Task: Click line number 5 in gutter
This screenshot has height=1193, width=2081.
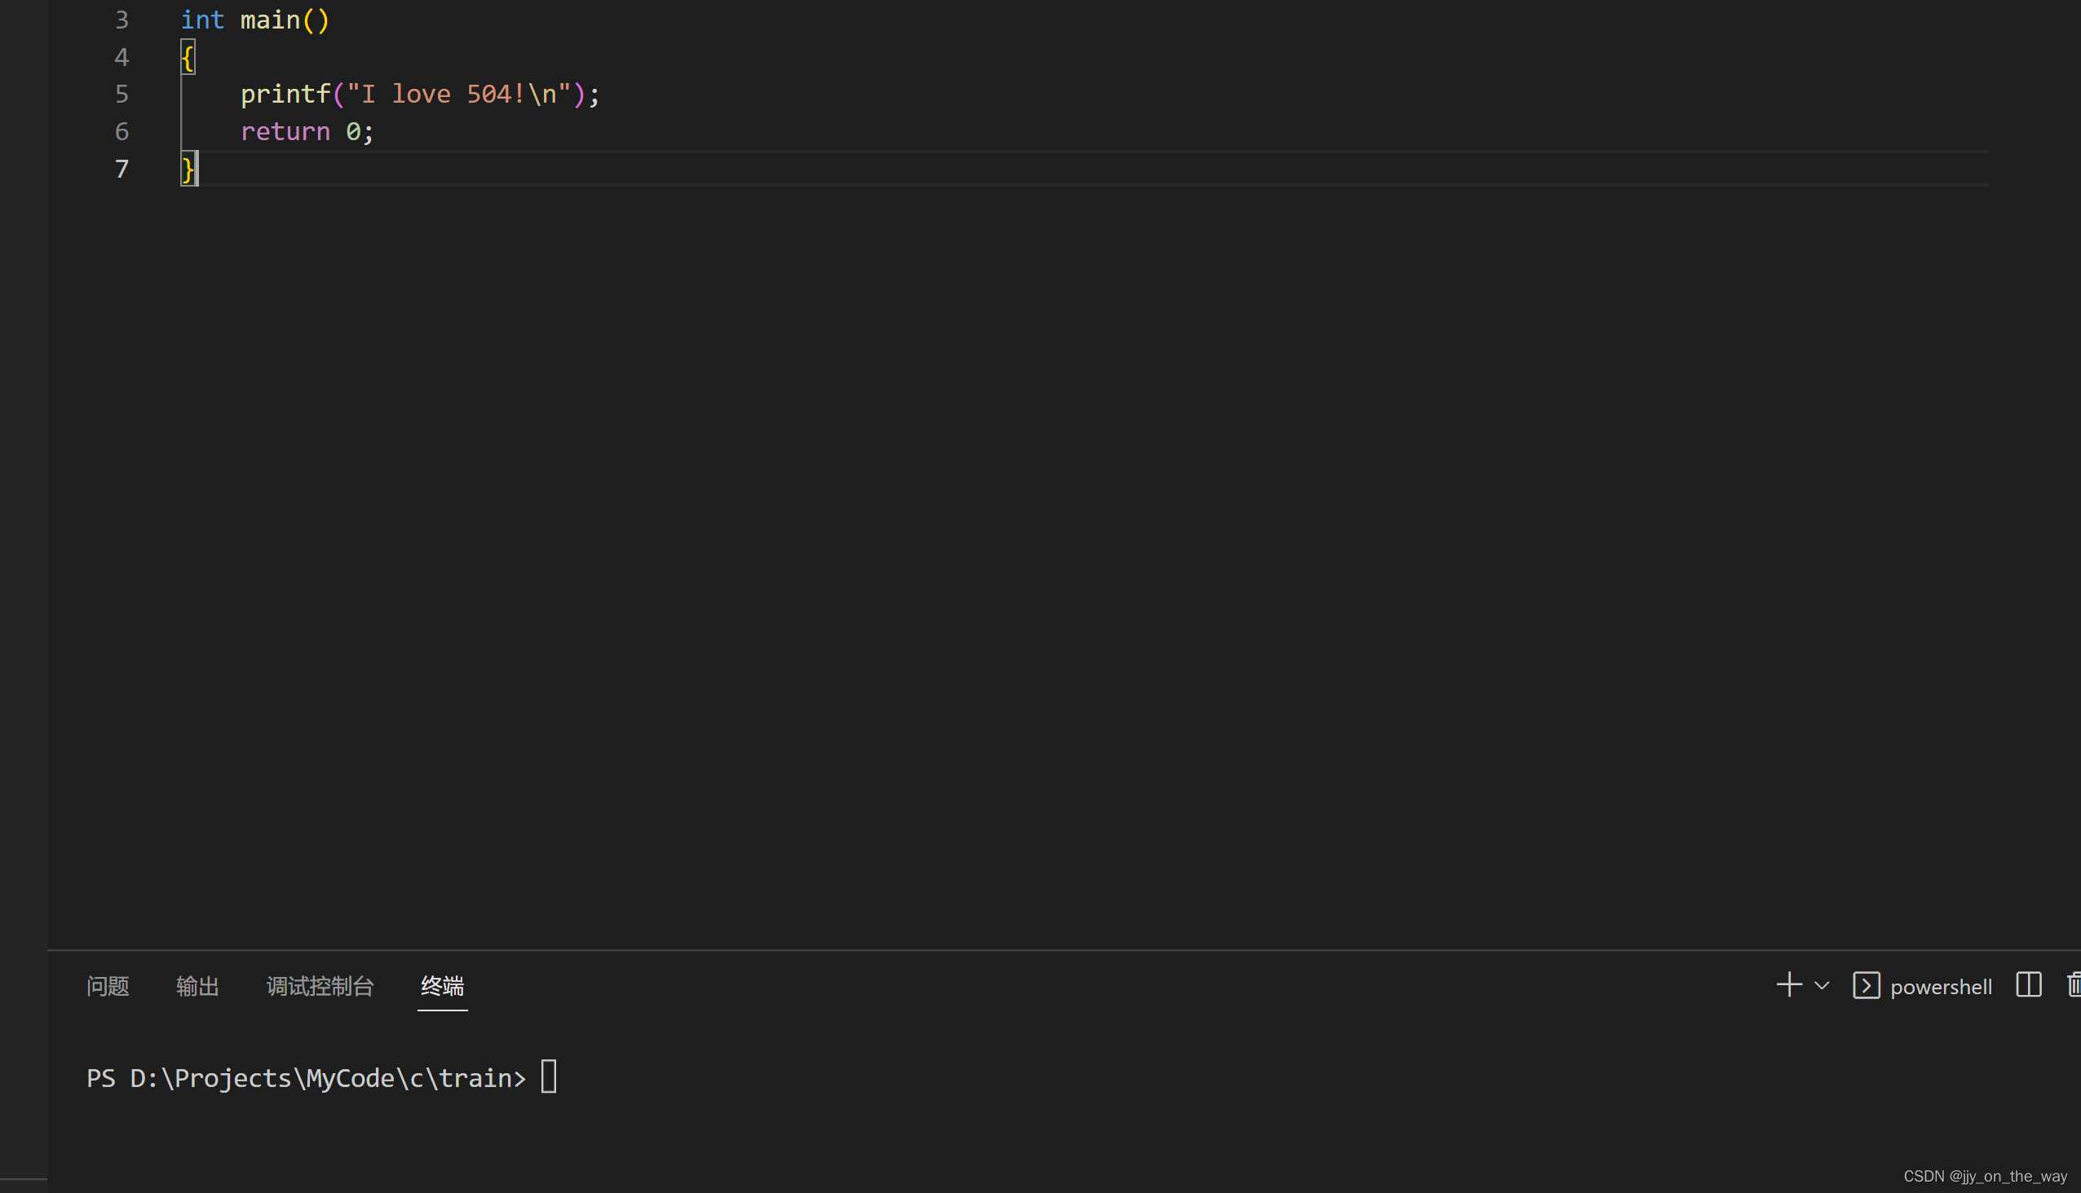Action: pyautogui.click(x=122, y=95)
